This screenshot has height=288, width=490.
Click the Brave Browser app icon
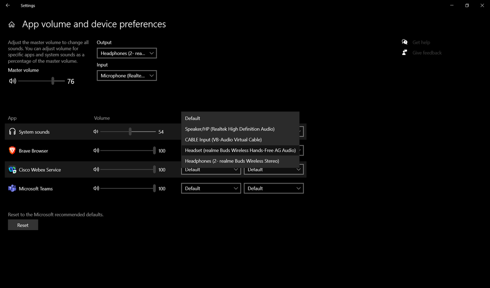12,151
